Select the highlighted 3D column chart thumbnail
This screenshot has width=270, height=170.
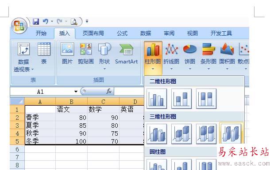click(x=231, y=133)
